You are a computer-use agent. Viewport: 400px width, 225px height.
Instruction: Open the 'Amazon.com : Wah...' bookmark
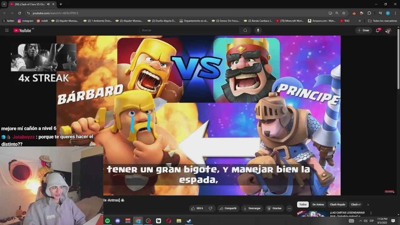322,21
